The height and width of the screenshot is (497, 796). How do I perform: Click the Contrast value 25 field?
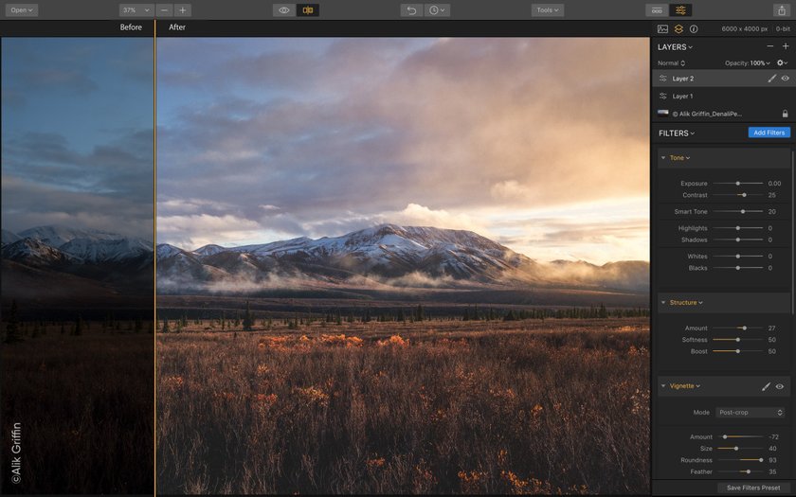point(771,195)
